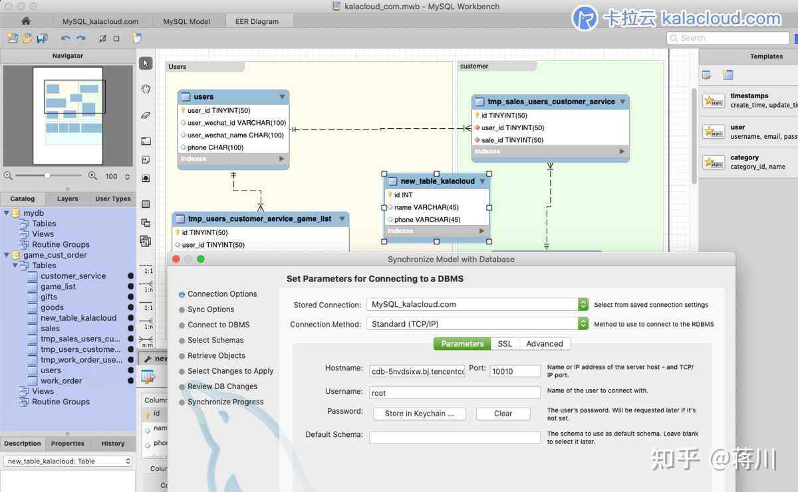The width and height of the screenshot is (798, 492).
Task: Select the Parameters segment
Action: [x=462, y=343]
